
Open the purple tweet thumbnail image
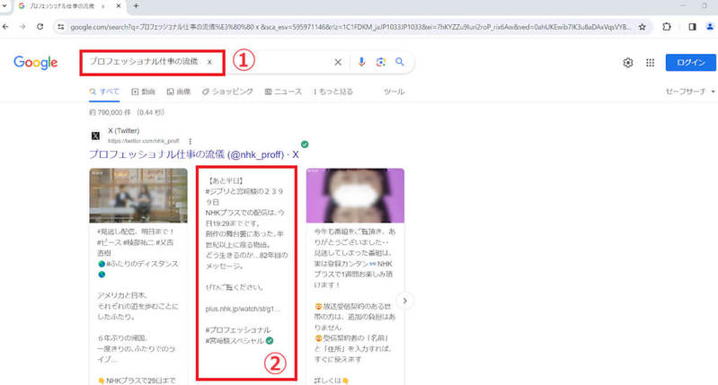[355, 196]
